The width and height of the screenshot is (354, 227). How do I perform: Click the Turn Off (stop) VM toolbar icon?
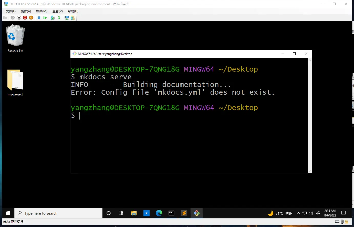click(x=19, y=18)
